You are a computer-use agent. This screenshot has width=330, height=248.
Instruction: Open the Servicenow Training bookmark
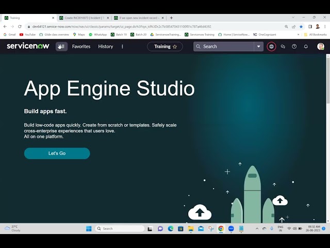[200, 35]
